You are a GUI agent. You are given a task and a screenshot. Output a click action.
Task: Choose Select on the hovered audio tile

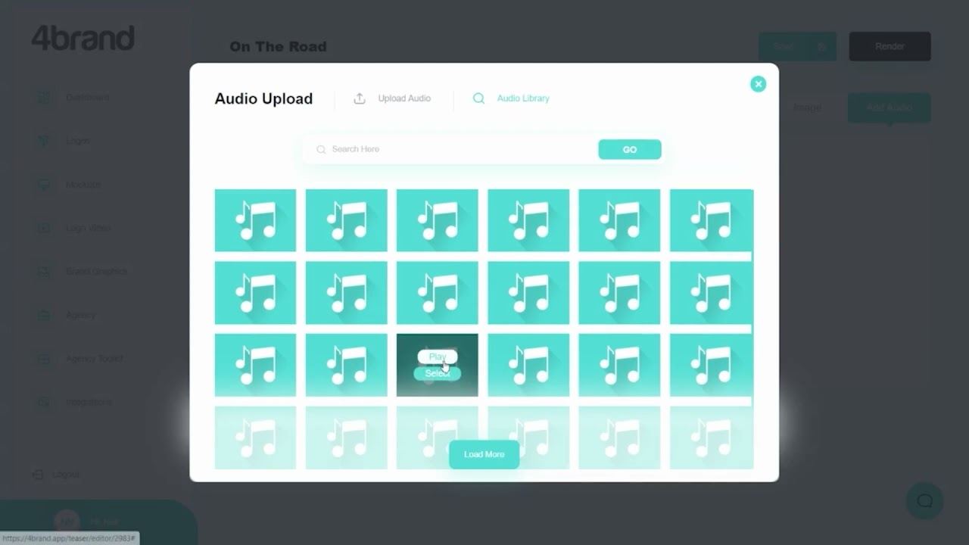[438, 373]
